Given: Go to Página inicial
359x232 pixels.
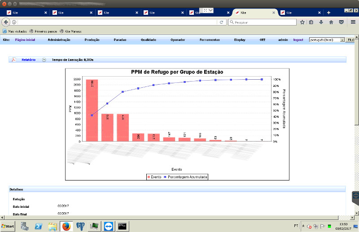Looking at the screenshot, I should (x=25, y=40).
